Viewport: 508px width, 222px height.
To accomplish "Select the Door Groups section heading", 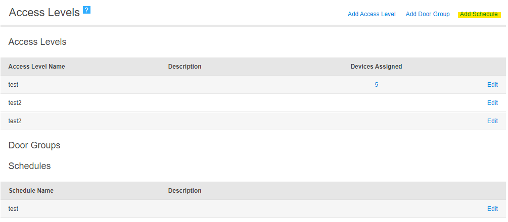I will point(34,145).
